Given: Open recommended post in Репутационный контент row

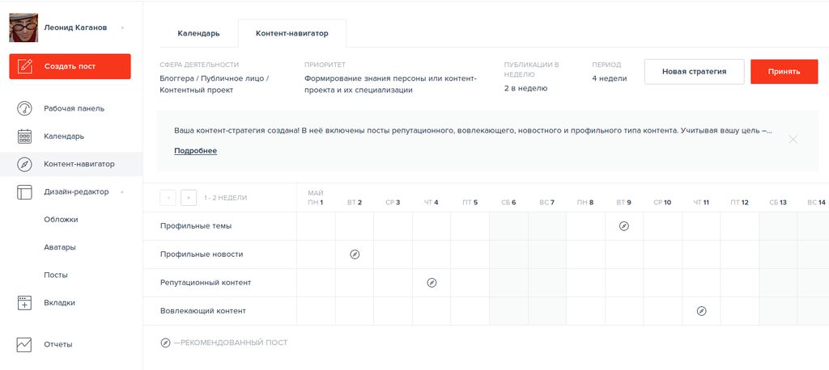Looking at the screenshot, I should coord(432,283).
